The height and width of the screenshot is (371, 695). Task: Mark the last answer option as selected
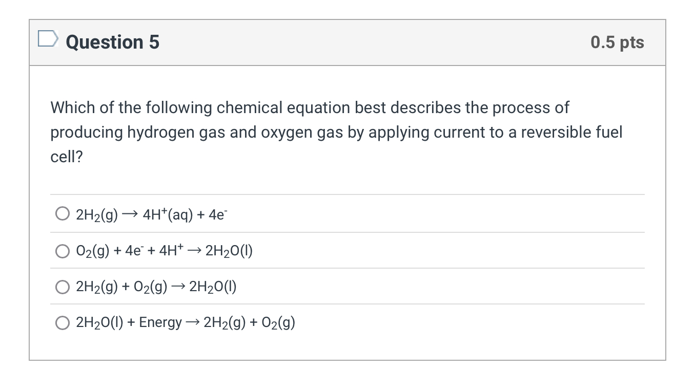(62, 322)
